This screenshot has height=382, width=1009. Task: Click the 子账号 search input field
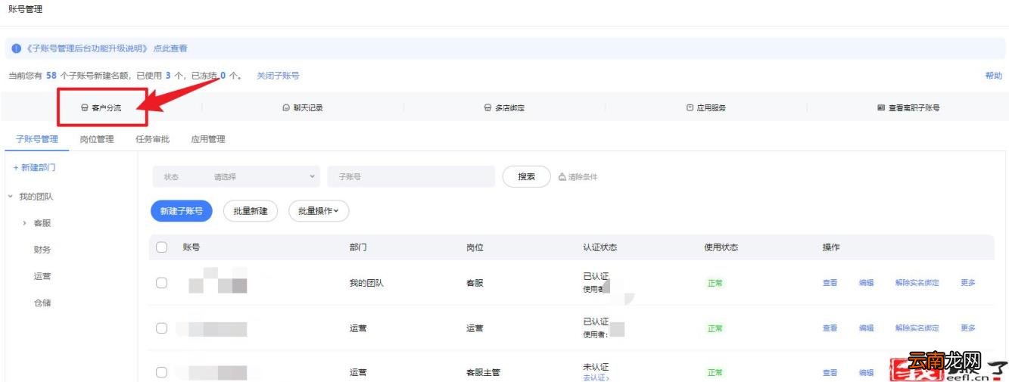point(411,177)
